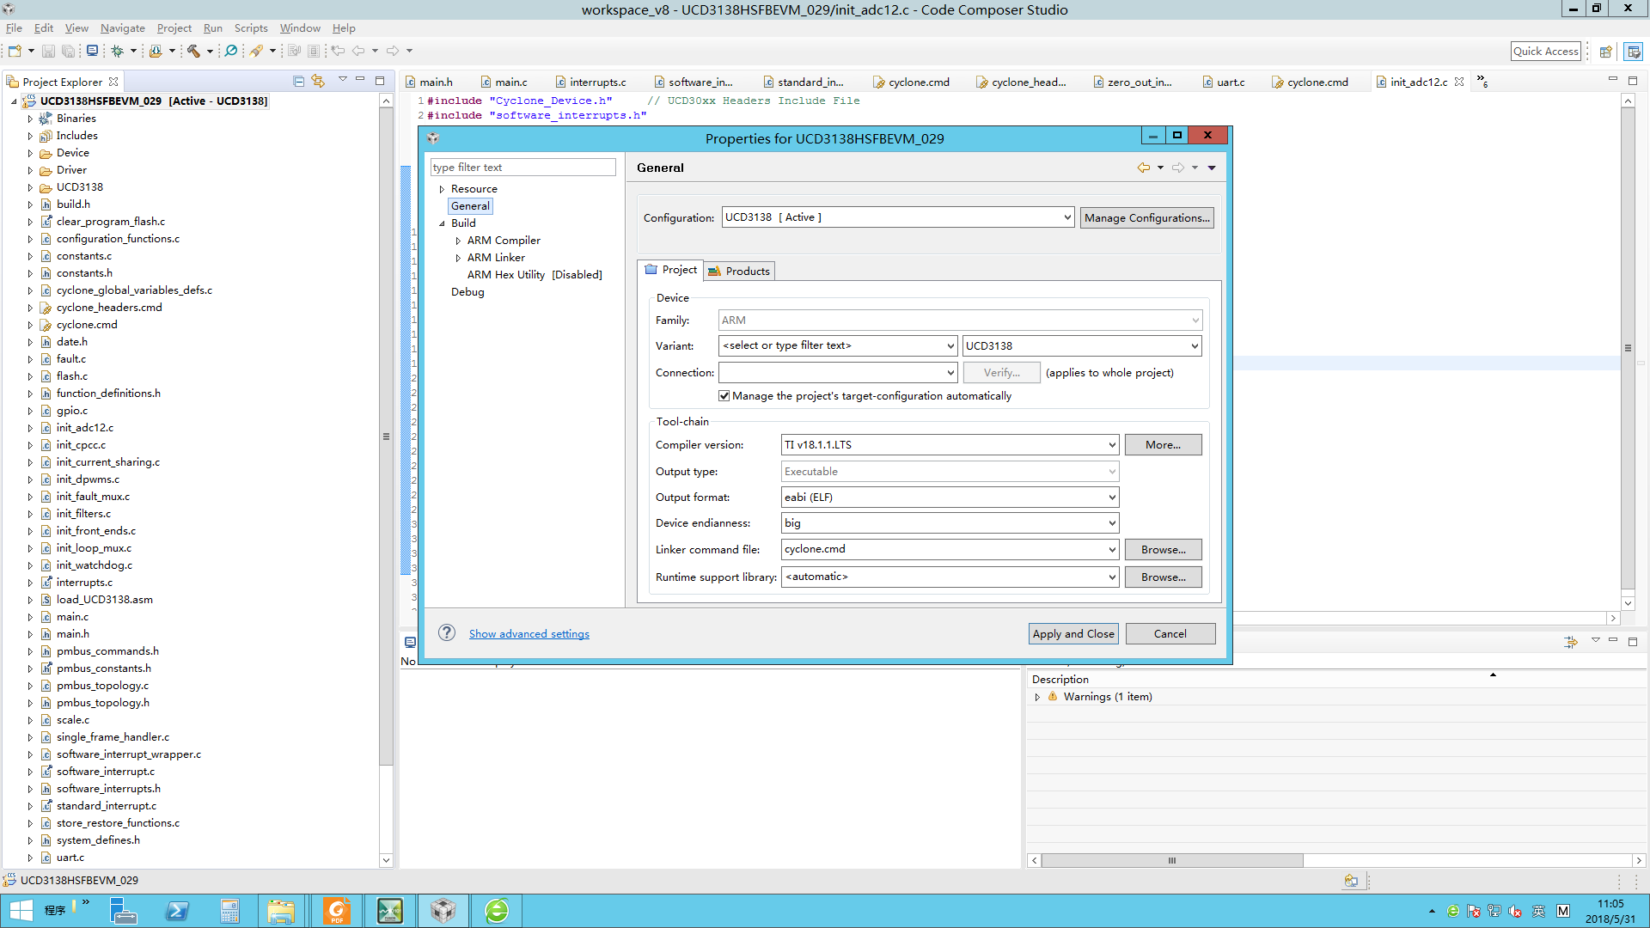Viewport: 1650px width, 928px height.
Task: Click Apply and Close button
Action: point(1073,634)
